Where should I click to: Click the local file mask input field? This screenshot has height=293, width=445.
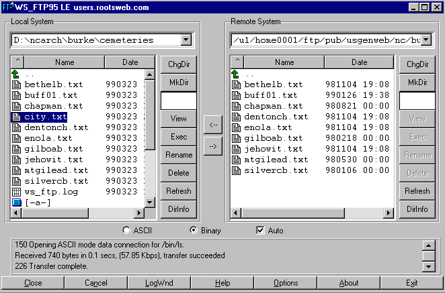(178, 101)
